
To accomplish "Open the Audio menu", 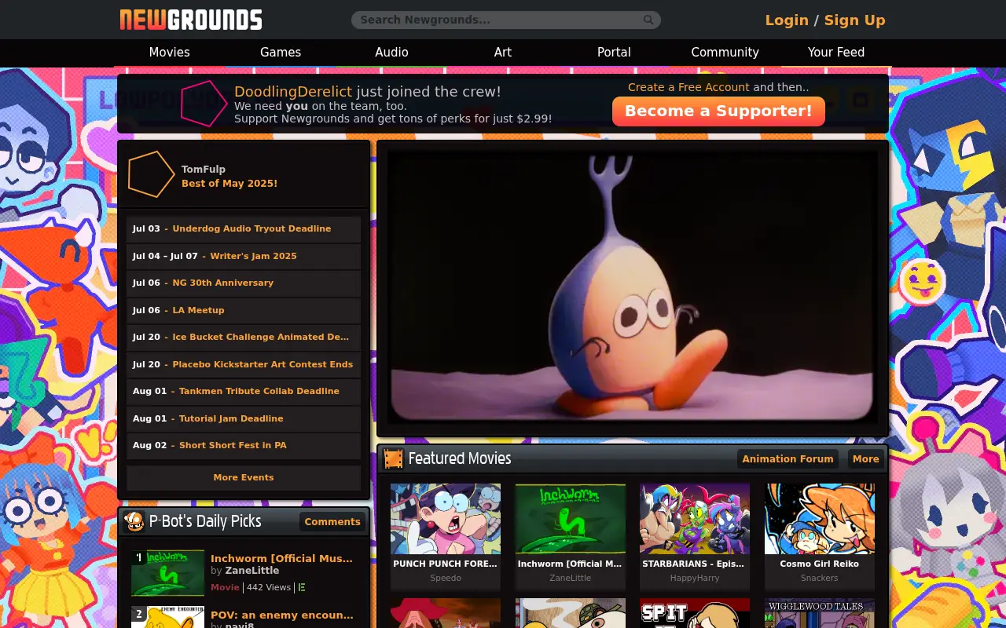I will pos(391,53).
